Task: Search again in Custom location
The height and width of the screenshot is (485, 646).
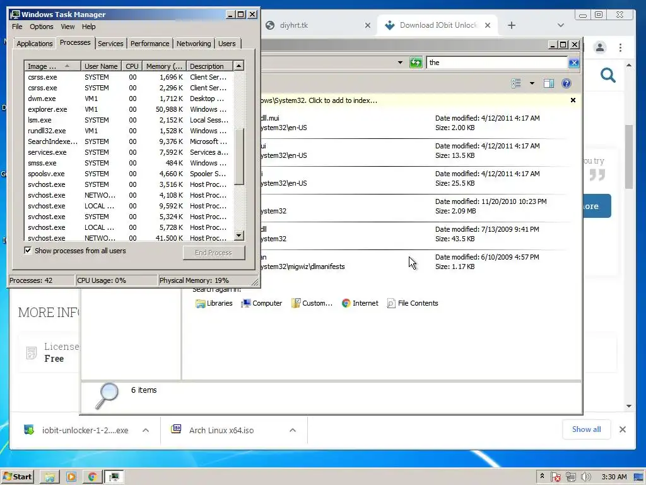Action: (312, 303)
